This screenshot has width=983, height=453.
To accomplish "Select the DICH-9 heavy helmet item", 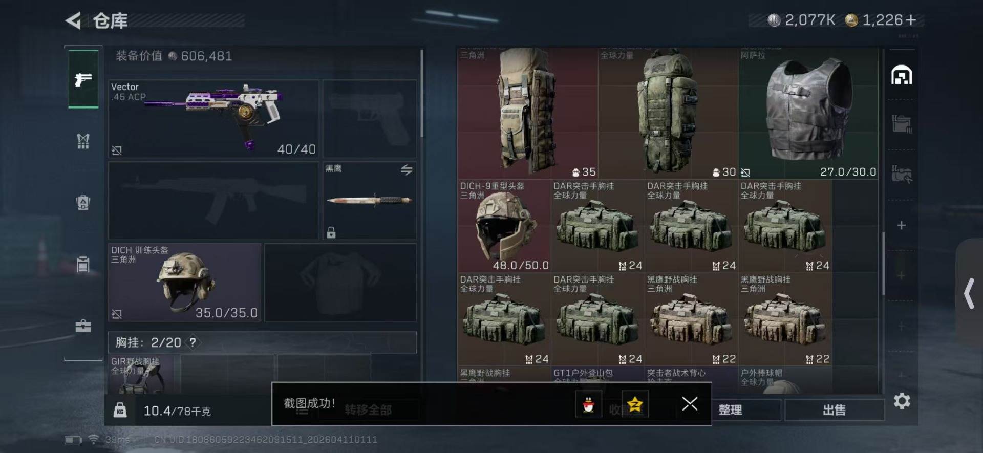I will (504, 226).
